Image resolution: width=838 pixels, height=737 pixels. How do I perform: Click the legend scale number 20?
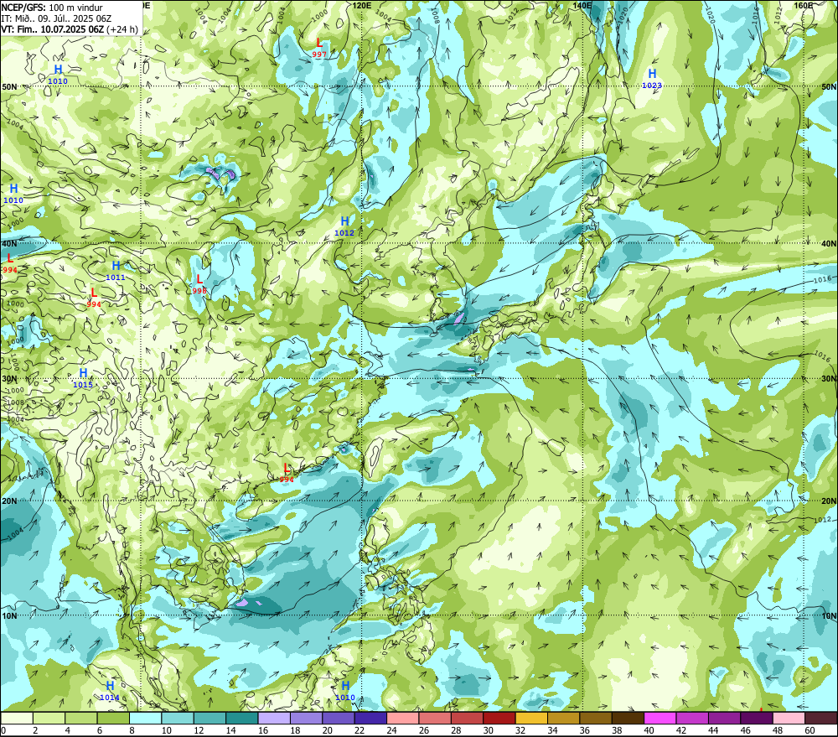coord(327,730)
